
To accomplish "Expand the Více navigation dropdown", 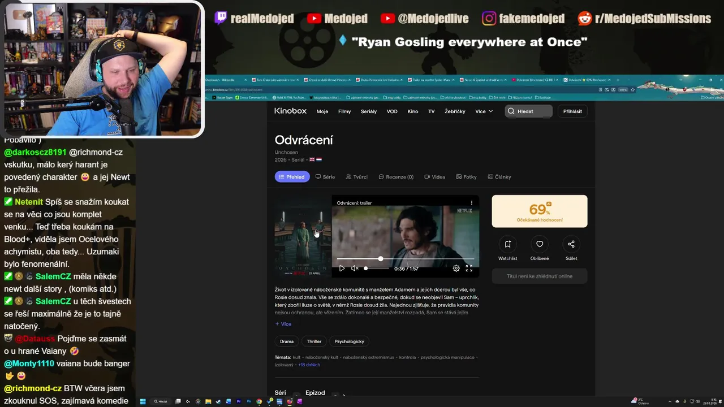I will (484, 111).
